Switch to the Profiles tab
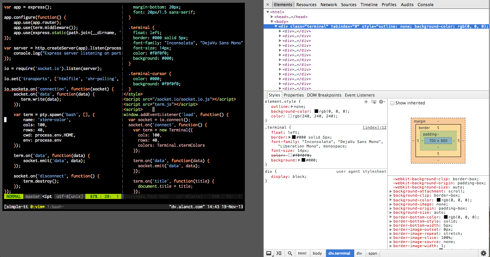Viewport: 490px width, 257px height. pos(389,5)
